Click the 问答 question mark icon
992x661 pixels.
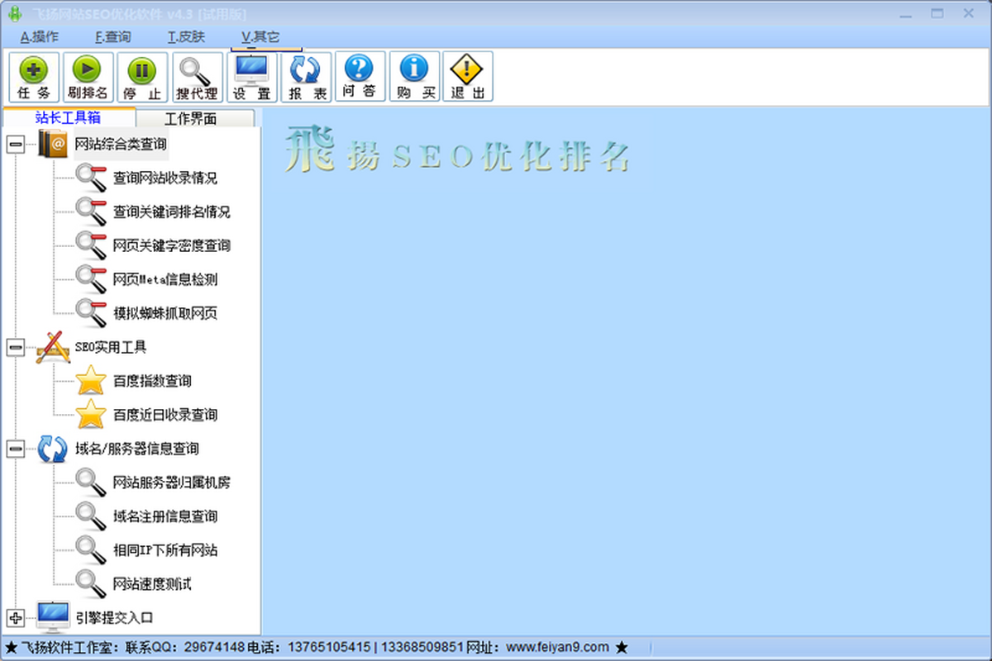coord(360,78)
